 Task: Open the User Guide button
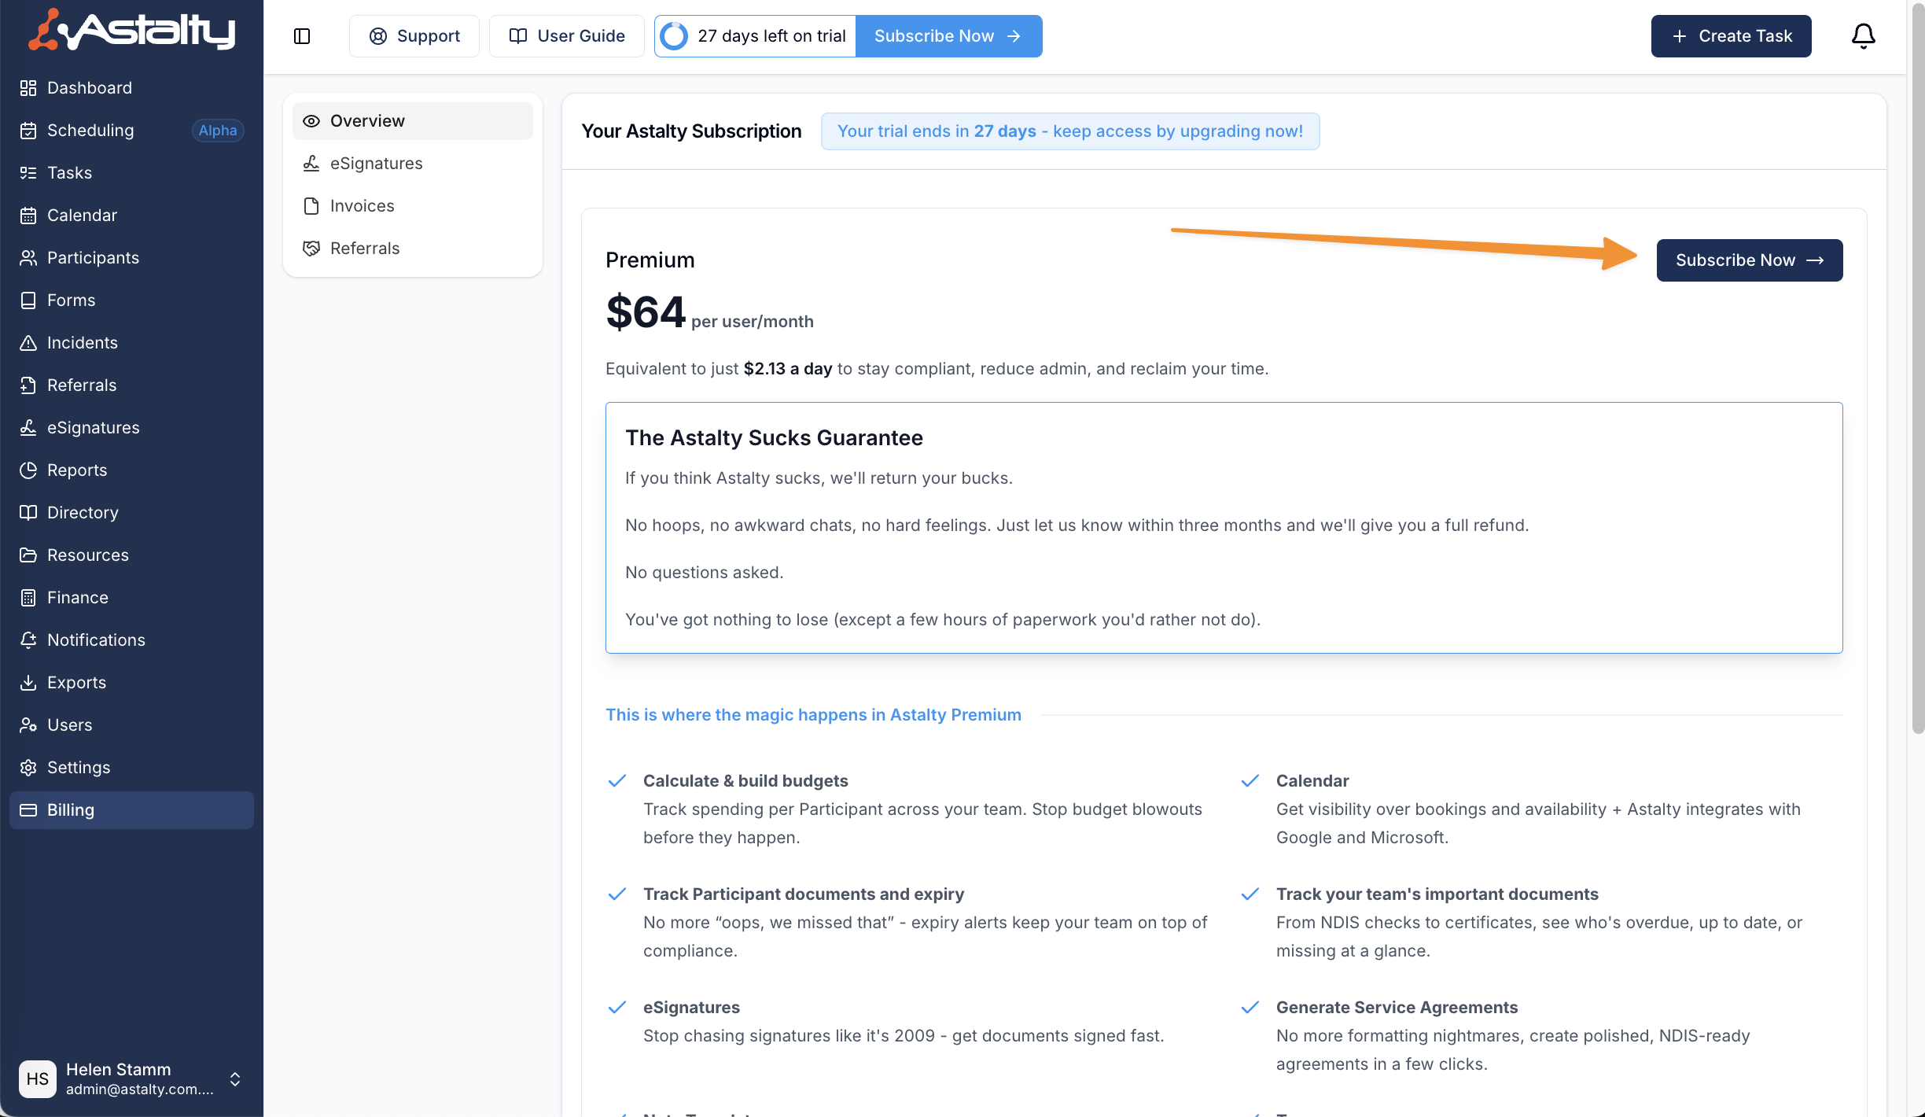tap(567, 36)
